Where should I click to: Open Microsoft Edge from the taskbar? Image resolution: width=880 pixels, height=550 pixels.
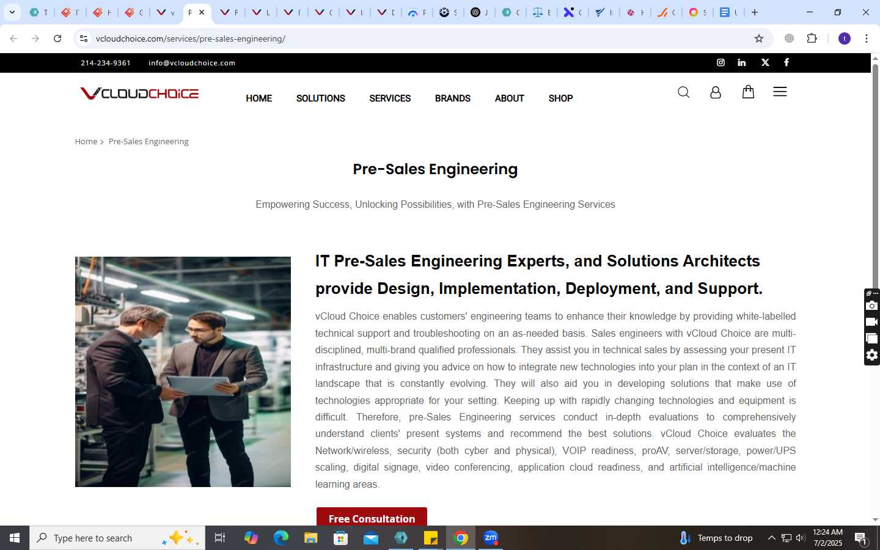point(280,538)
